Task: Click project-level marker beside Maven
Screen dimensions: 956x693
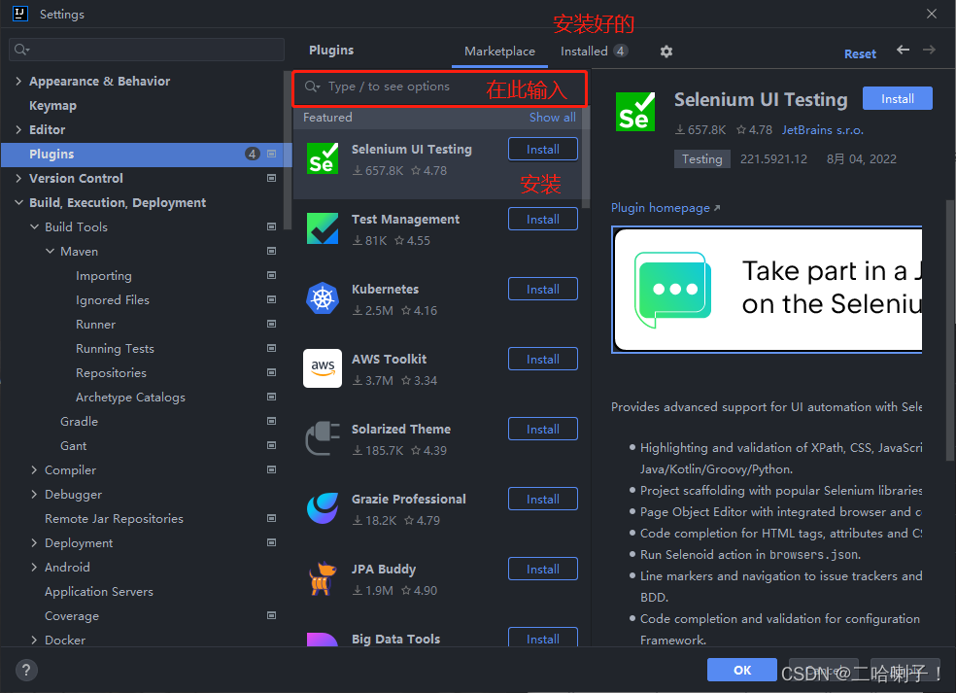Action: click(x=272, y=252)
